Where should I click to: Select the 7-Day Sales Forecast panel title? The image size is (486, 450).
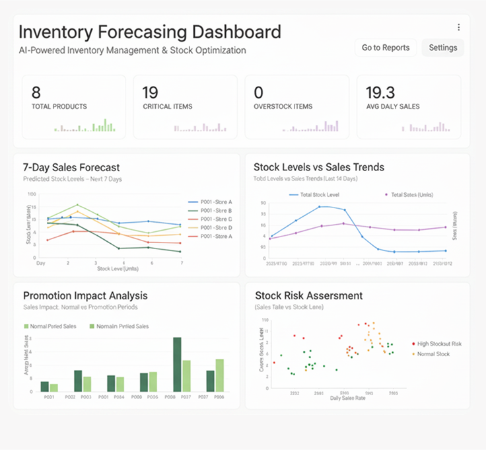tap(71, 167)
